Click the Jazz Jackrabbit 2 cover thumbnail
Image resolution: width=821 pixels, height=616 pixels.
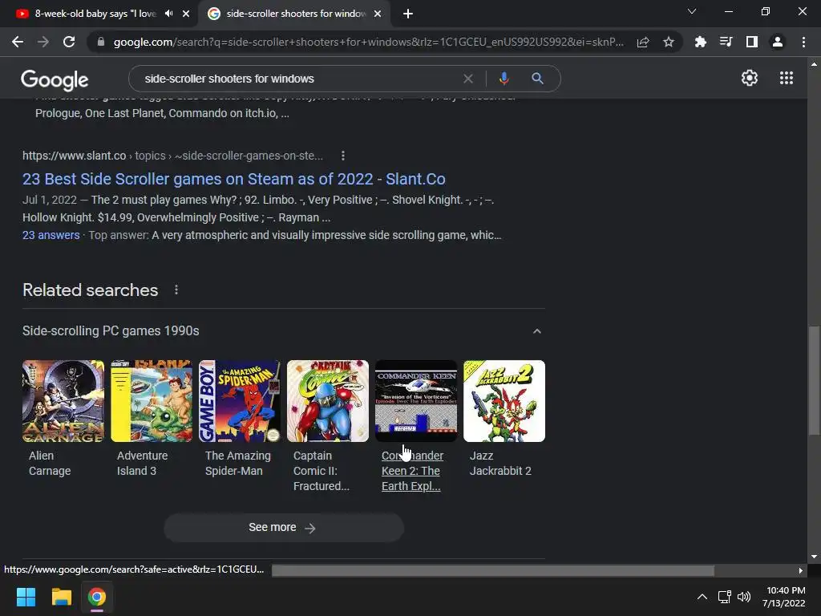click(x=504, y=401)
